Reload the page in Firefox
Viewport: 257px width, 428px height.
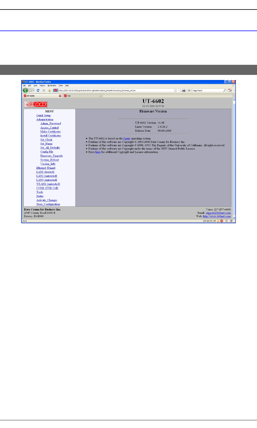38,90
